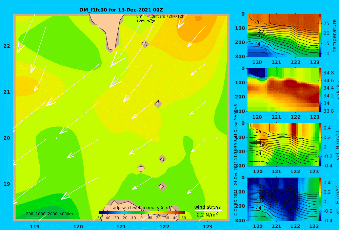The width and height of the screenshot is (339, 230).
Task: Click the '14' contour label in the temperature panel
Action: 257,44
